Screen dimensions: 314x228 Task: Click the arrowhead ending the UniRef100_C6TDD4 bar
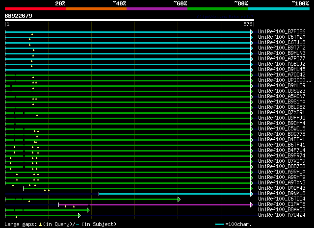[x=179, y=199]
